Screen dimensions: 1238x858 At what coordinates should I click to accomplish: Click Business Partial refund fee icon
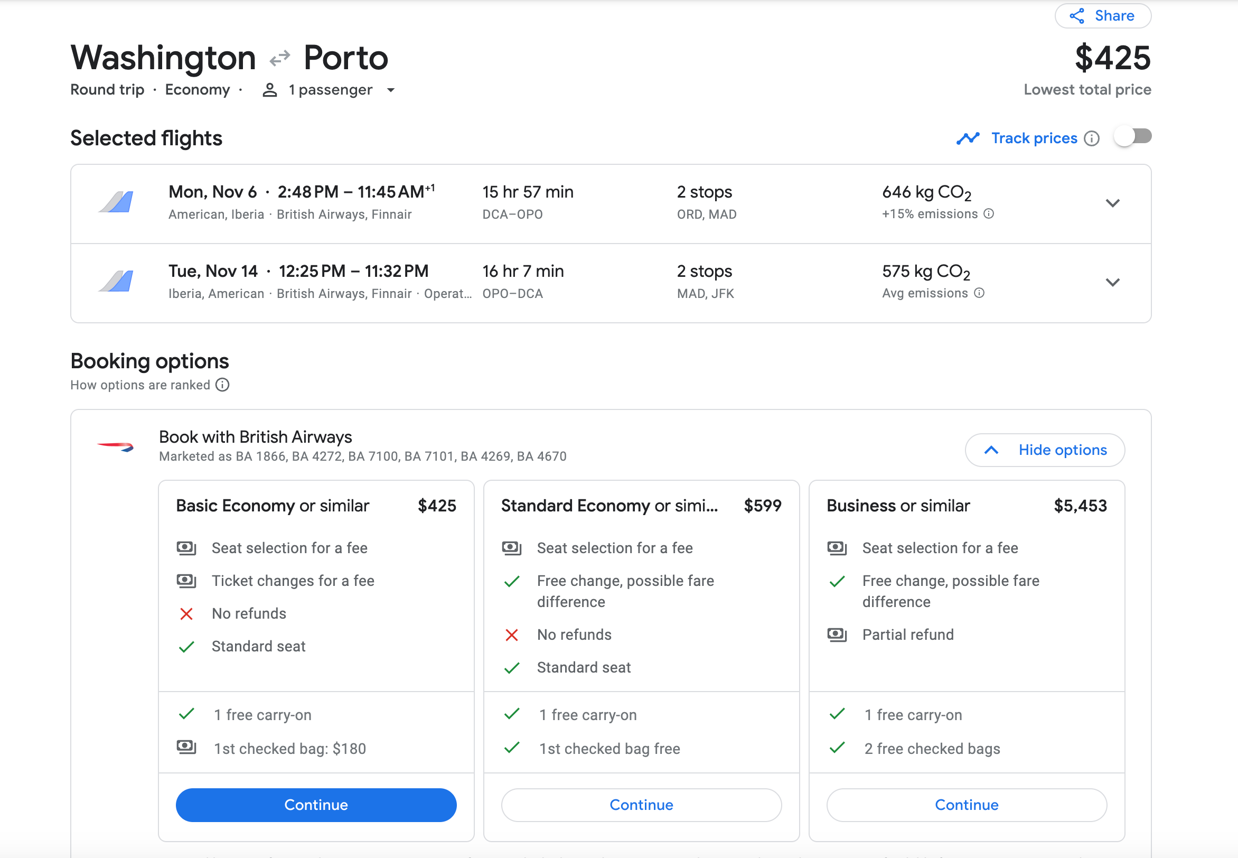837,635
